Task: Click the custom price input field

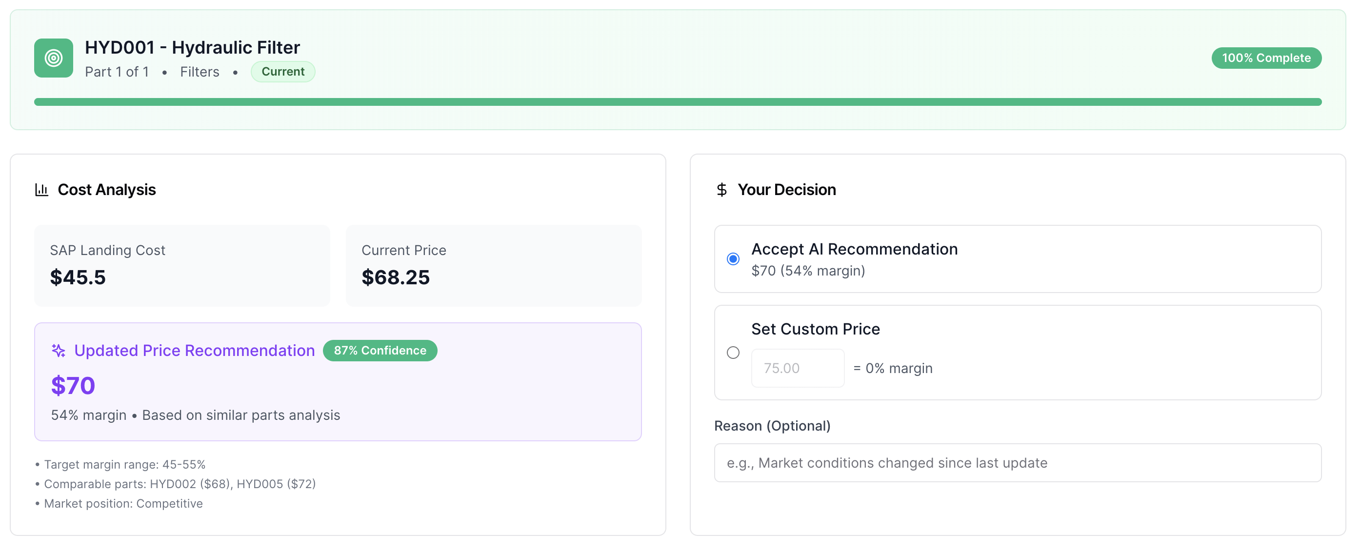Action: (797, 368)
